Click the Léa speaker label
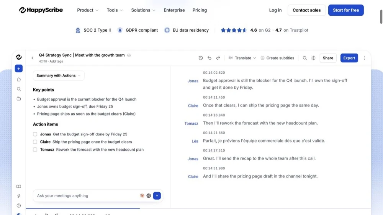Screen dimensions: 383x215 coord(195,141)
